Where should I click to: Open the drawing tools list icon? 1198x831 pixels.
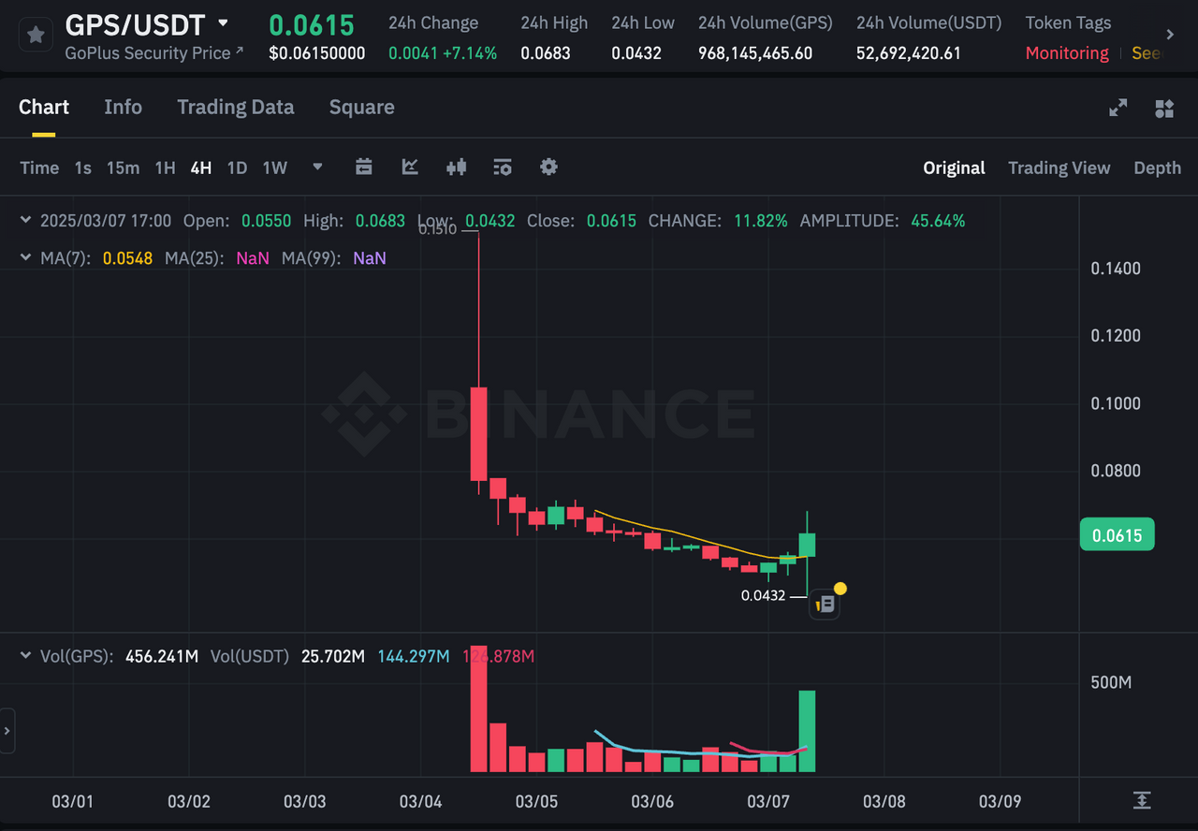click(x=503, y=167)
